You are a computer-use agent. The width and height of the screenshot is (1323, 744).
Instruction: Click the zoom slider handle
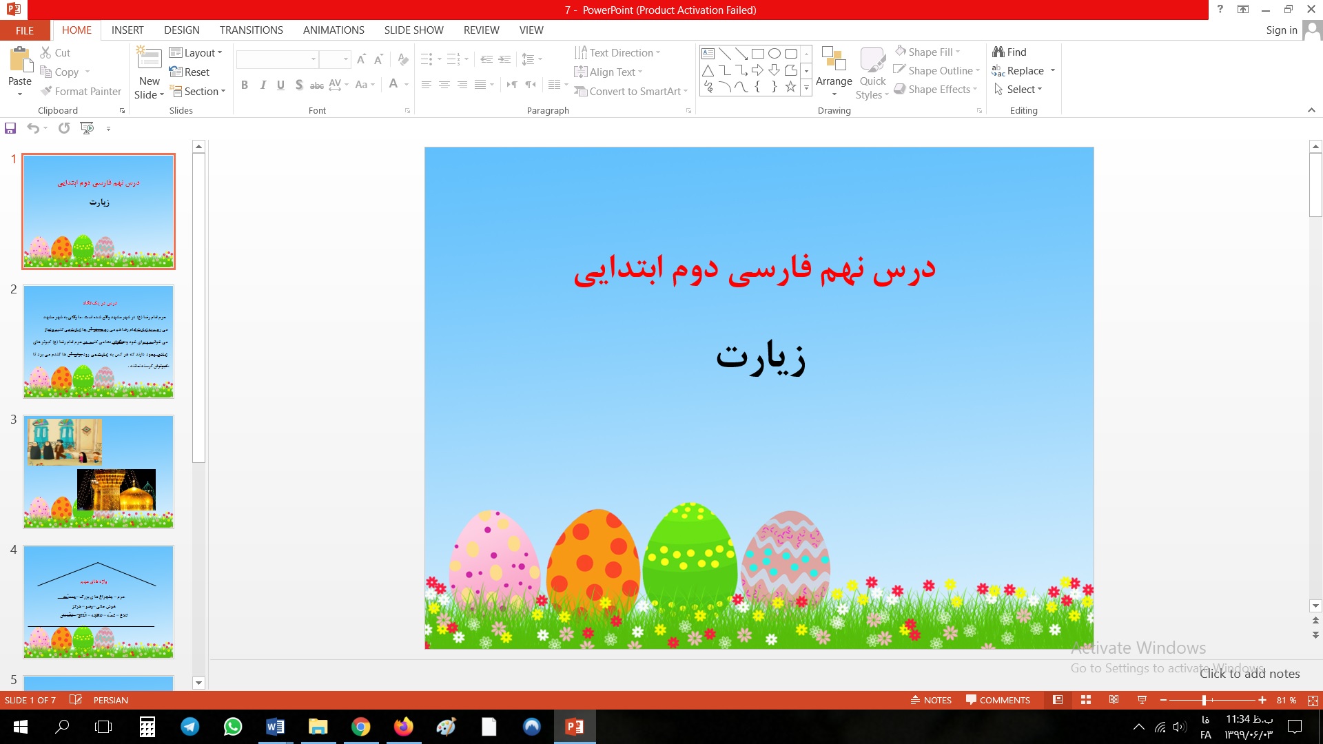(x=1204, y=700)
